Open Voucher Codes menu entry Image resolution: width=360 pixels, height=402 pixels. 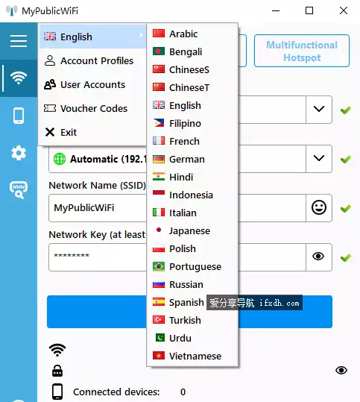coord(92,108)
